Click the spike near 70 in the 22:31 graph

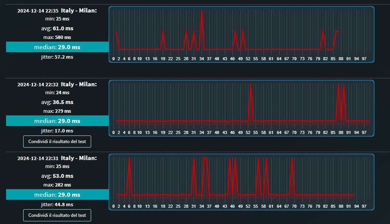(292, 176)
